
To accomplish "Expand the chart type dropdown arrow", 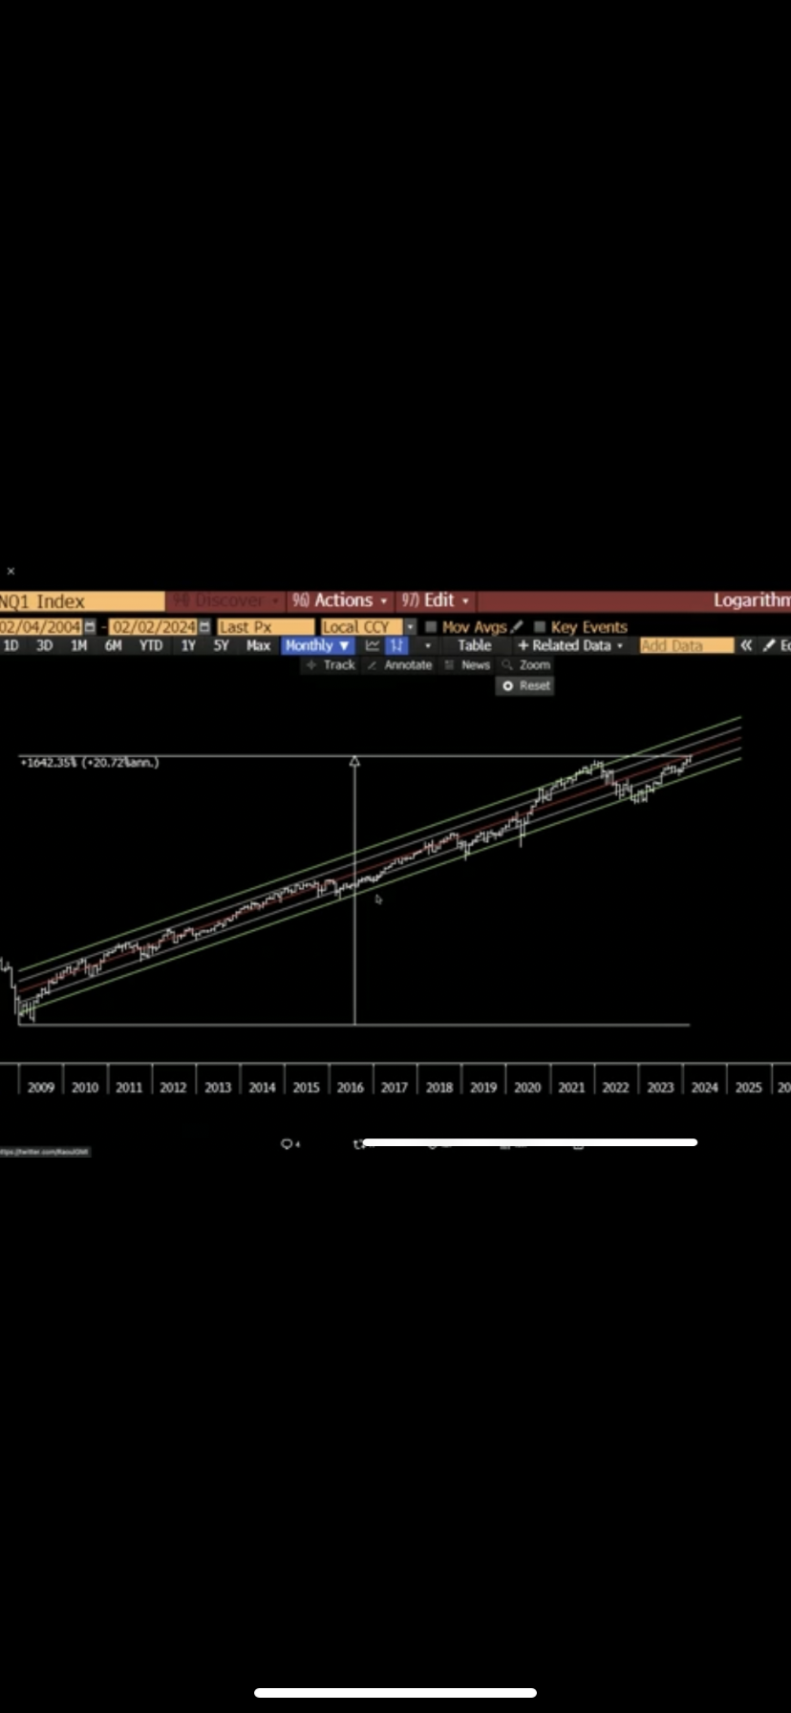I will pyautogui.click(x=427, y=646).
